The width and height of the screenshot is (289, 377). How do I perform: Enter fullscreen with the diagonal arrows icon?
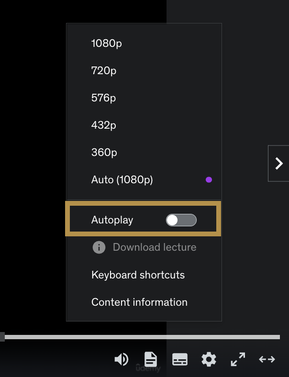click(238, 359)
